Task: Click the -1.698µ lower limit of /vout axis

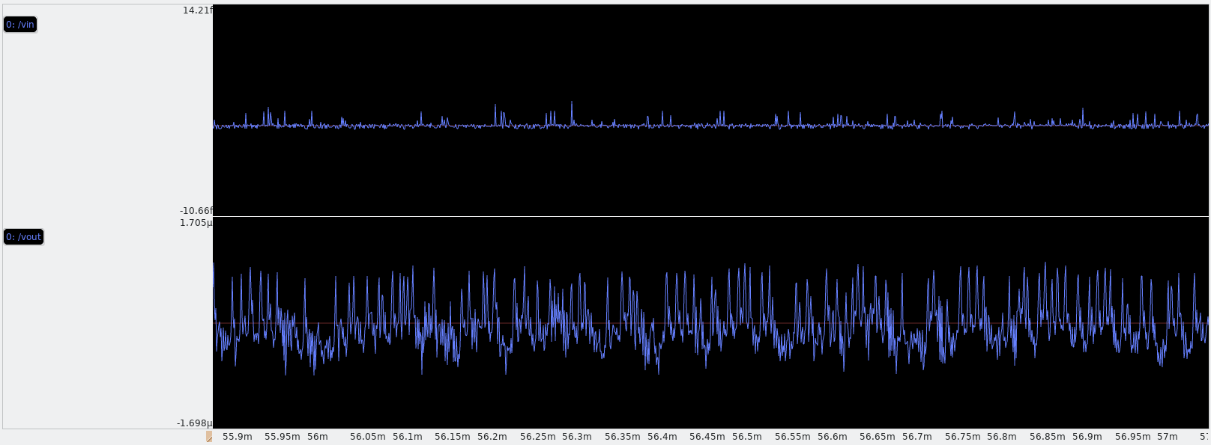Action: pos(194,423)
